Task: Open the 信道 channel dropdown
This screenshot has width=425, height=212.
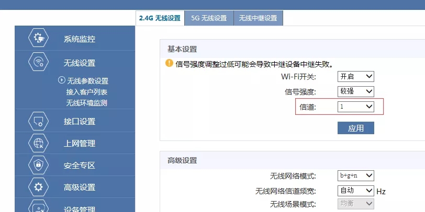Action: pos(355,107)
